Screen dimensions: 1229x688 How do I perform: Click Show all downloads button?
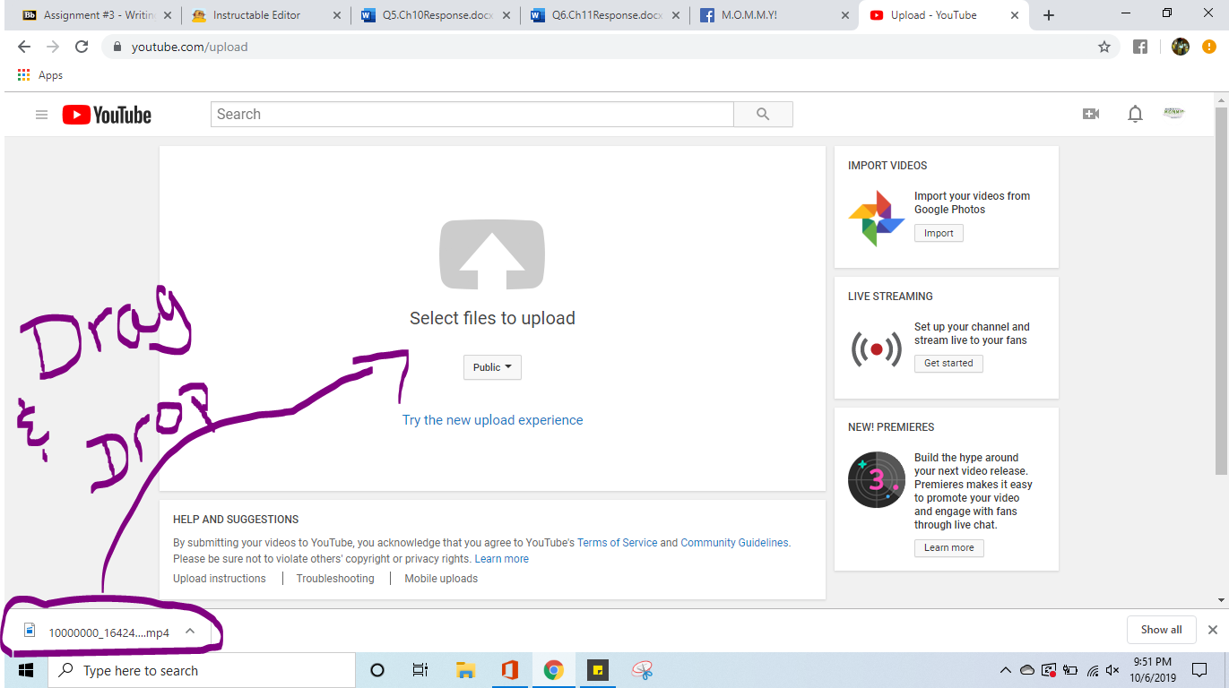click(x=1161, y=630)
